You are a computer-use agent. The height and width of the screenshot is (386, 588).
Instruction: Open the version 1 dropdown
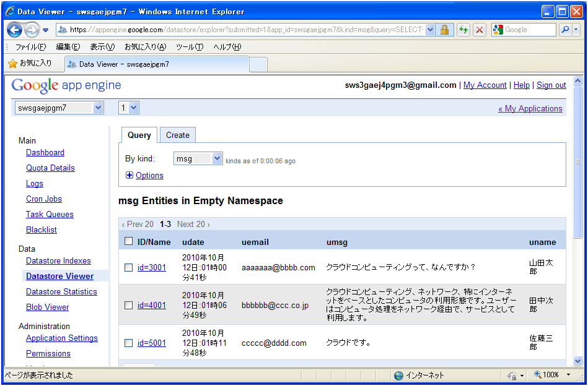pyautogui.click(x=129, y=108)
